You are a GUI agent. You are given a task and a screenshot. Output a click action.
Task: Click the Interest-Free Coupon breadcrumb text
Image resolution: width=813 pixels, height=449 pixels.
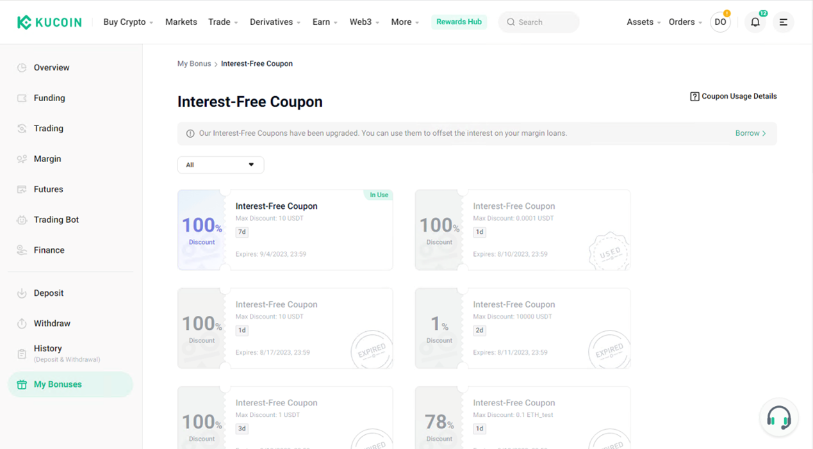point(257,63)
